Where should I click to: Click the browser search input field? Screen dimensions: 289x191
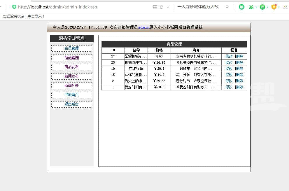(x=200, y=7)
